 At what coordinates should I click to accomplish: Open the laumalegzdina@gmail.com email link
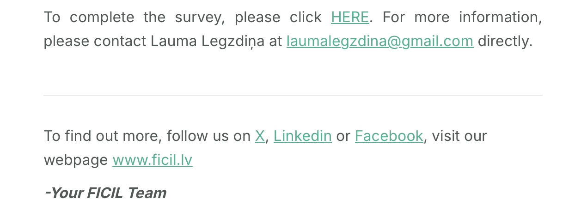[379, 41]
